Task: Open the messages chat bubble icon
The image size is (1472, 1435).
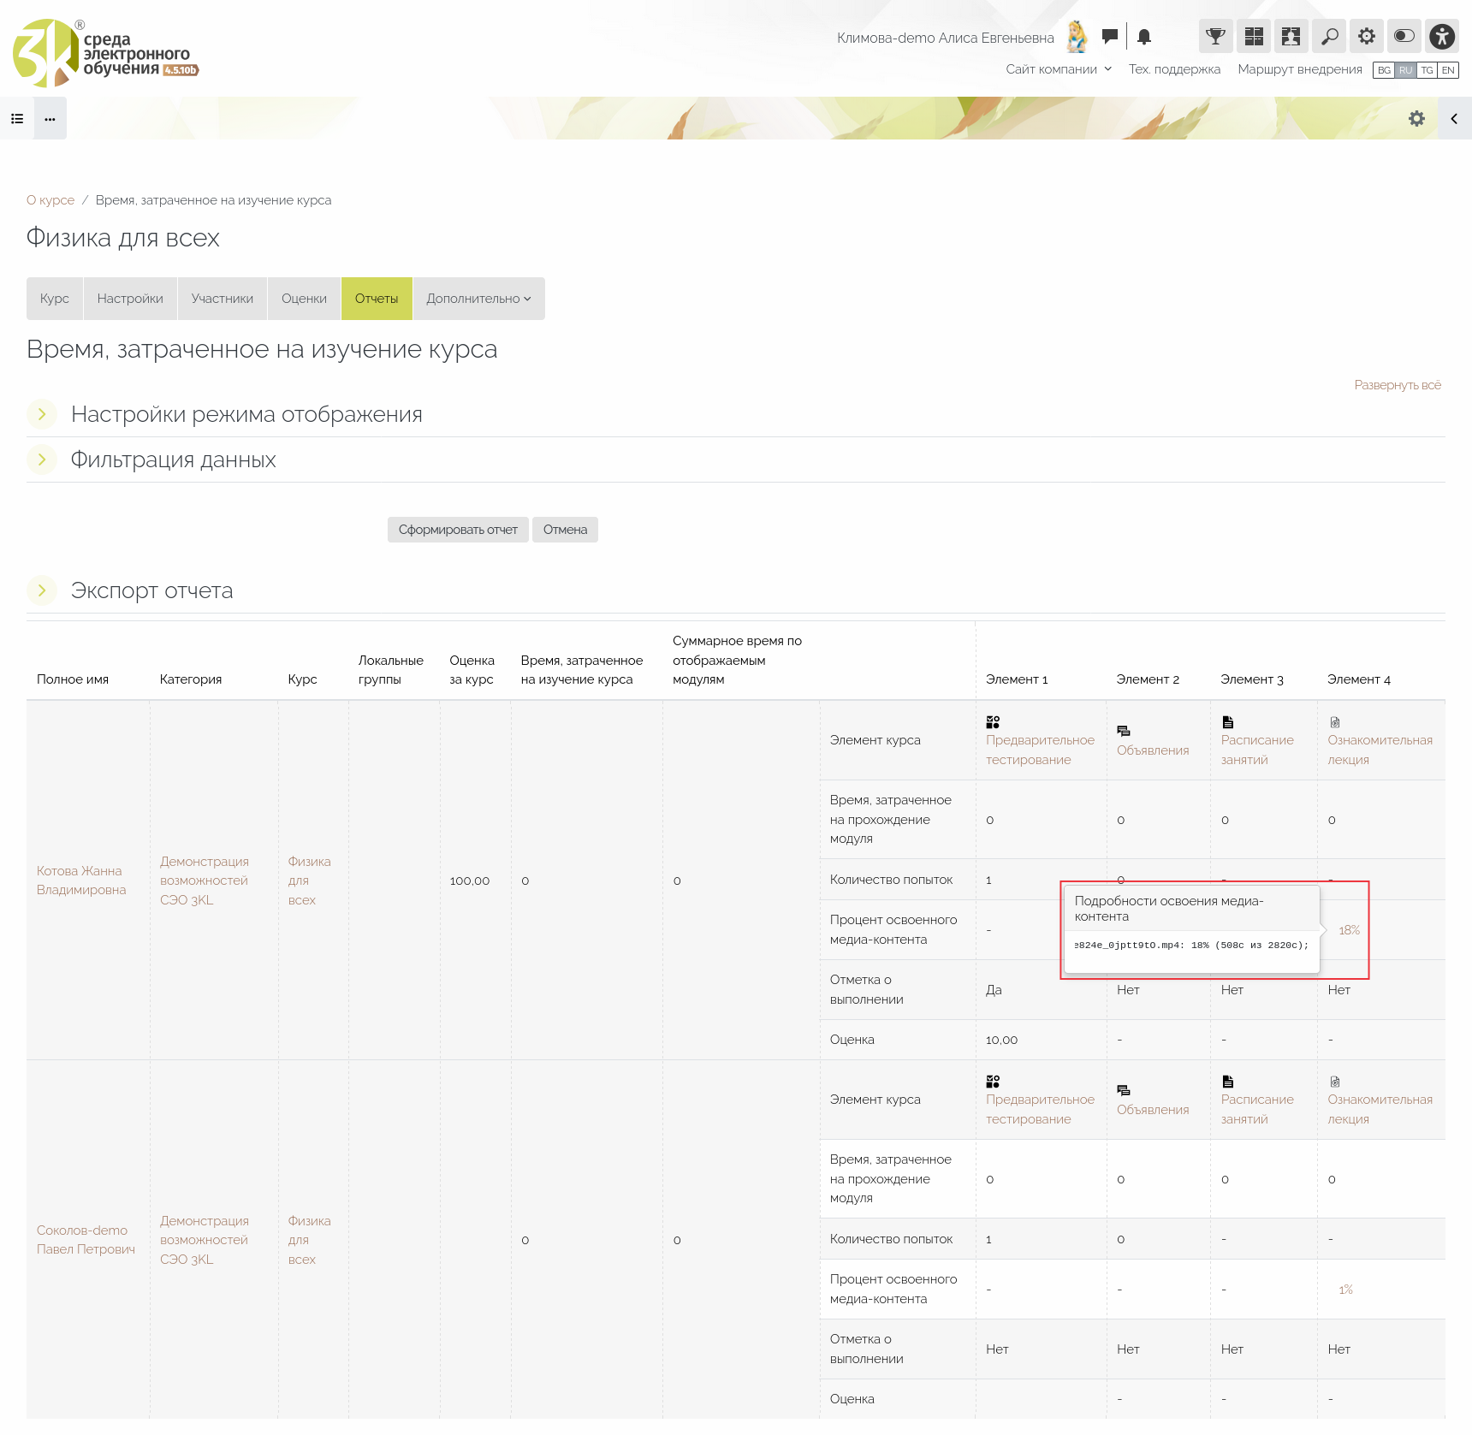Action: [x=1109, y=36]
